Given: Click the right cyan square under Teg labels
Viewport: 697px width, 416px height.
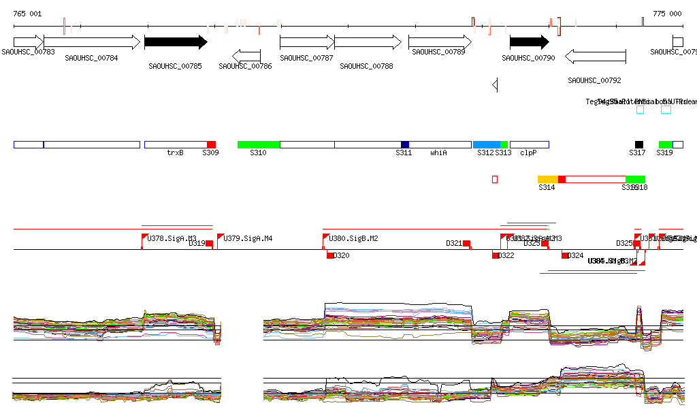Looking at the screenshot, I should 666,110.
